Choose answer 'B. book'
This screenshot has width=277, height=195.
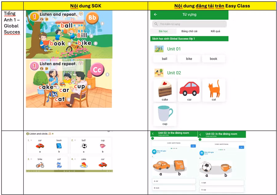(x=174, y=188)
